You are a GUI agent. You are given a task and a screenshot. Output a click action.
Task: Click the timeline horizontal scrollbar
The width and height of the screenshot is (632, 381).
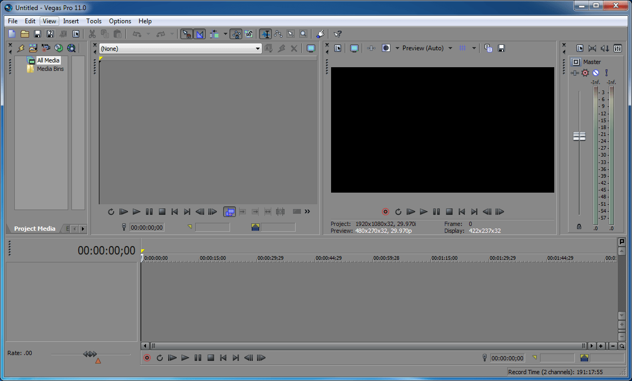click(368, 346)
